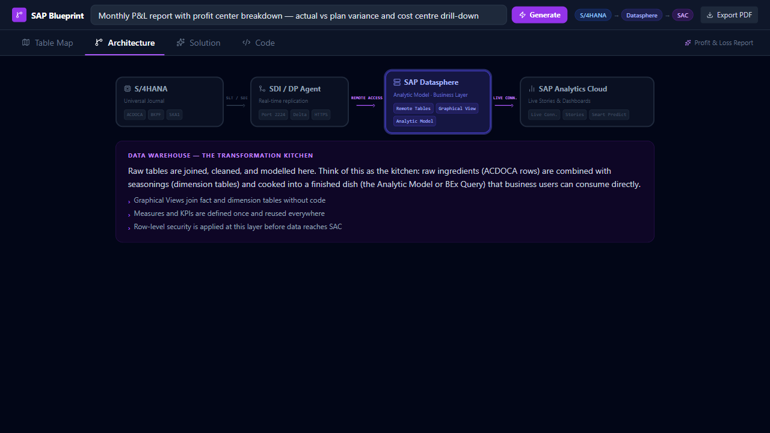
Task: Click the map icon next to Table Map
Action: tap(26, 42)
